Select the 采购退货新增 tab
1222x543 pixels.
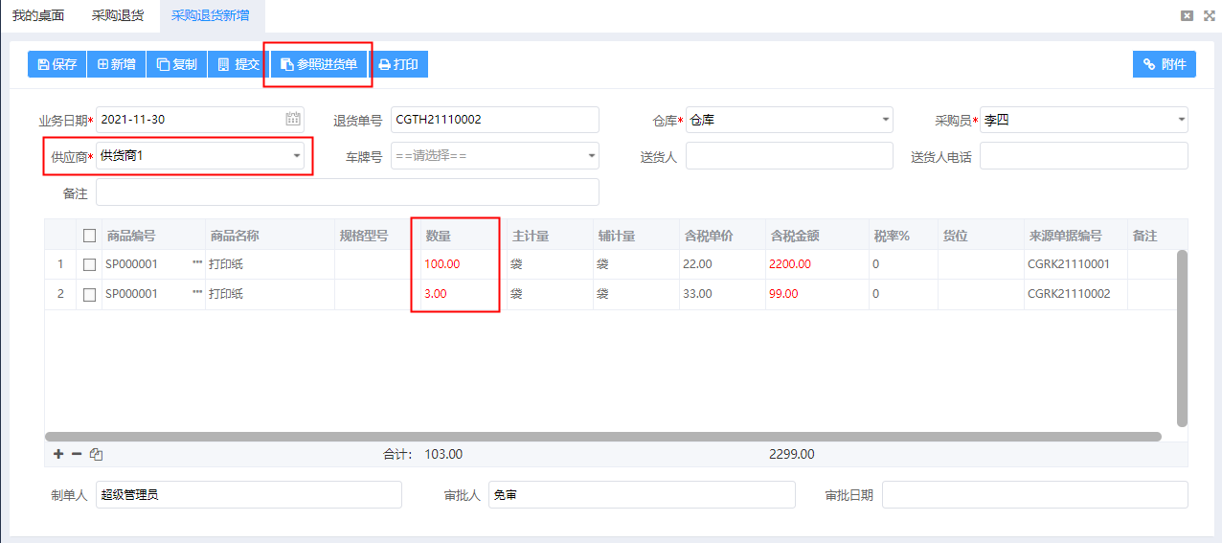coord(210,15)
